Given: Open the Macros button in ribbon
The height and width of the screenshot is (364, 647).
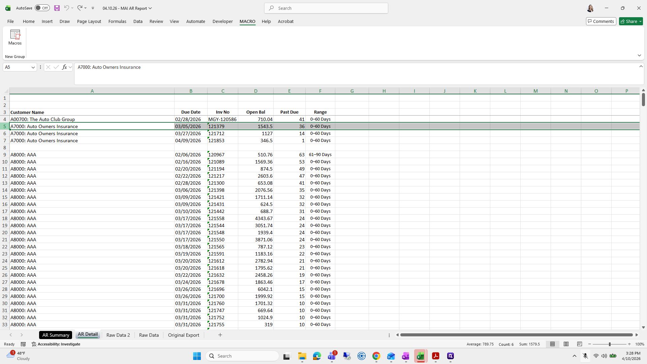Looking at the screenshot, I should click(15, 37).
